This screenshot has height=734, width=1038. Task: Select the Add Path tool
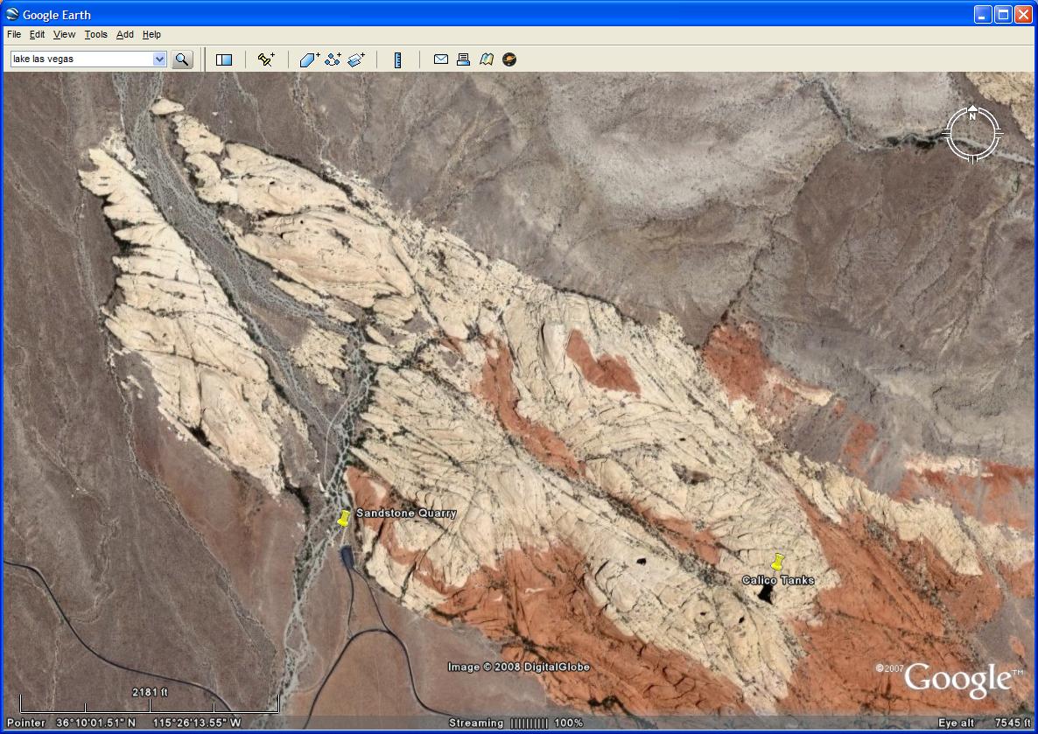pos(333,59)
